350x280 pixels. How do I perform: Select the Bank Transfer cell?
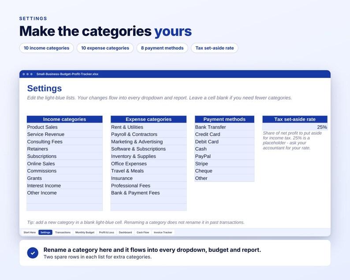pos(224,127)
